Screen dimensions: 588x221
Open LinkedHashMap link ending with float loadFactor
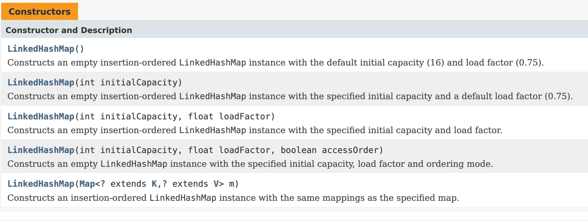tap(41, 116)
